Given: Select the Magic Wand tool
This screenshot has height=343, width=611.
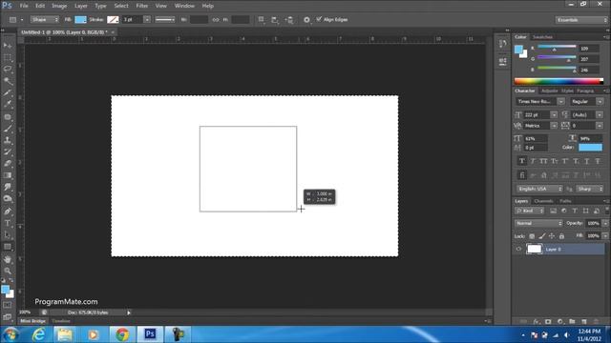Looking at the screenshot, I should 8,81.
